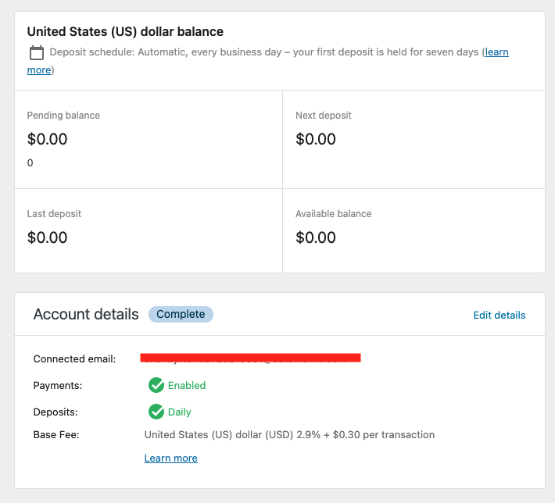This screenshot has height=503, width=555.
Task: Click the Connected email label
Action: 74,359
